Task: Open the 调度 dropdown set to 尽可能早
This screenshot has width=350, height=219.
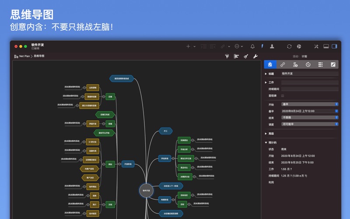Action: tap(309, 124)
